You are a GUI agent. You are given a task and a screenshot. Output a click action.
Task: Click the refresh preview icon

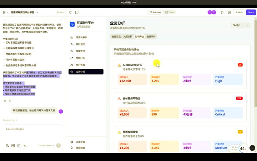point(70,12)
